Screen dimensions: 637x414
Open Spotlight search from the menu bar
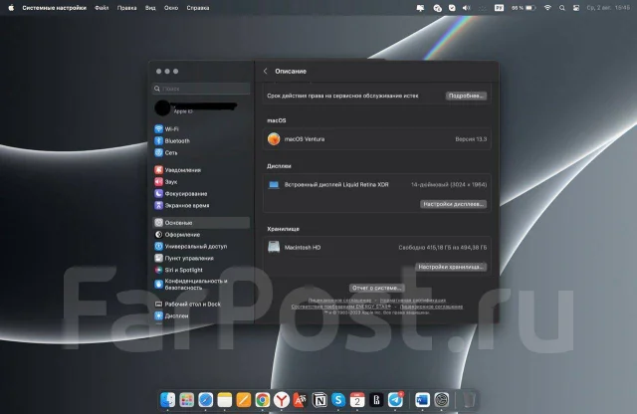(561, 8)
